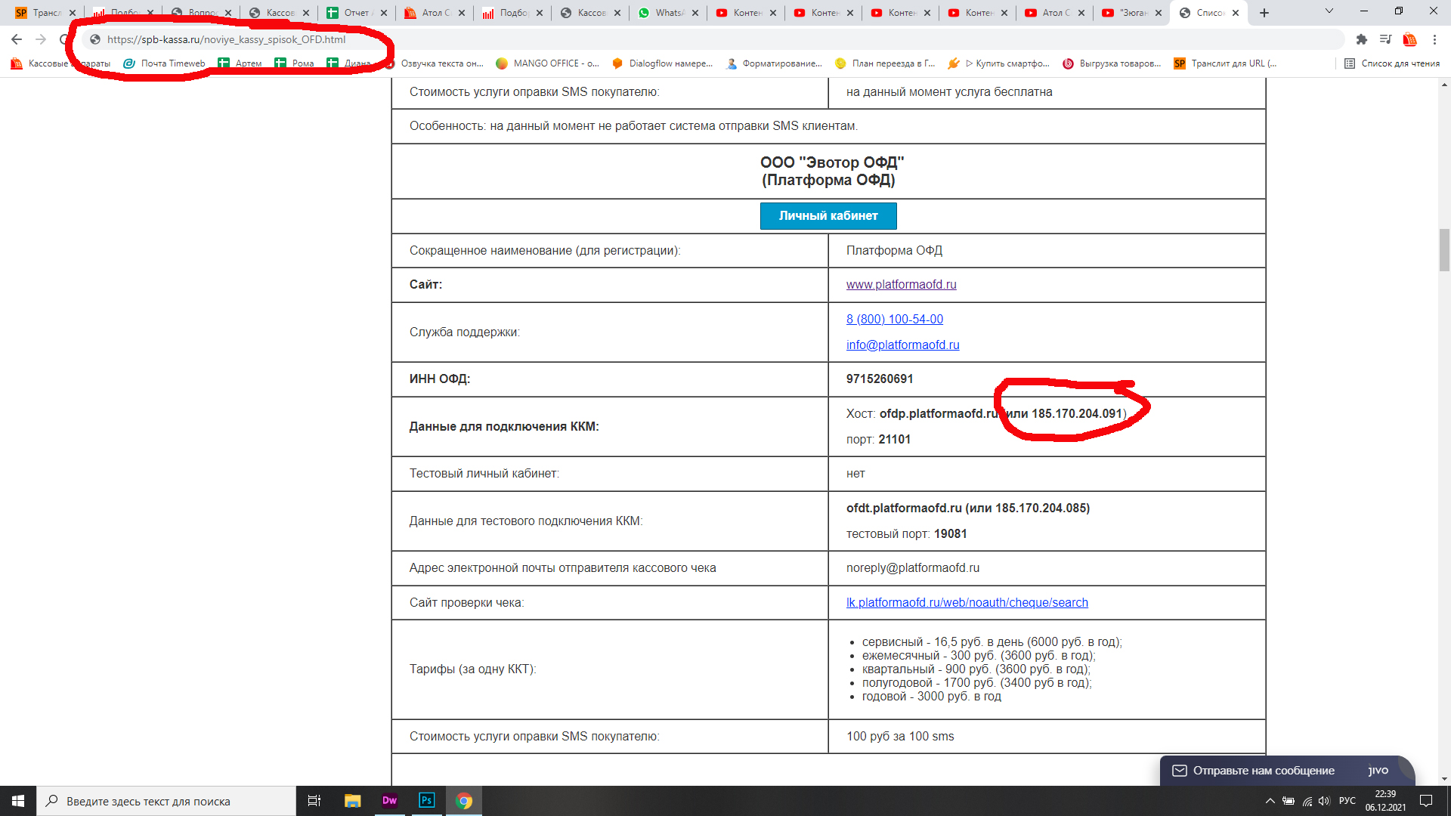The height and width of the screenshot is (816, 1451).
Task: Open new tab with plus button
Action: click(1264, 13)
